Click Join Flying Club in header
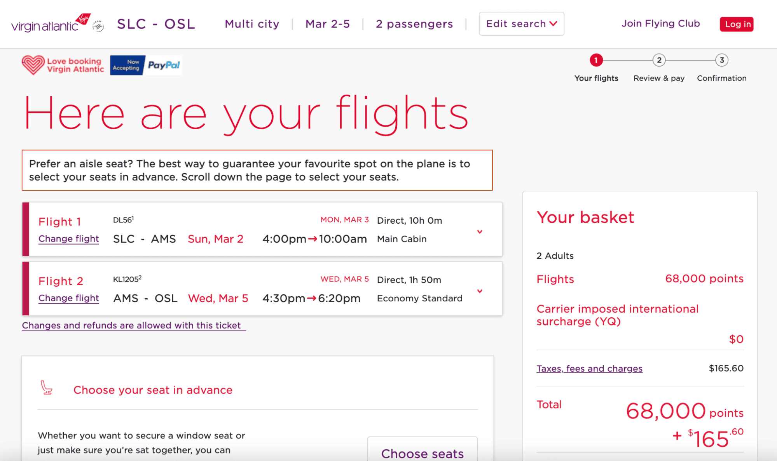 pyautogui.click(x=660, y=24)
